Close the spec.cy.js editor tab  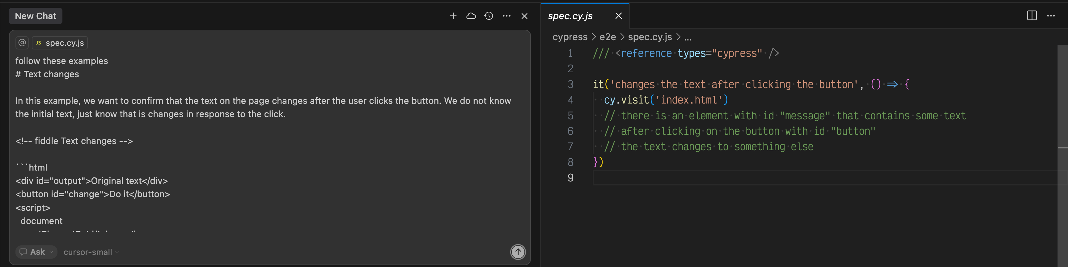[x=619, y=16]
